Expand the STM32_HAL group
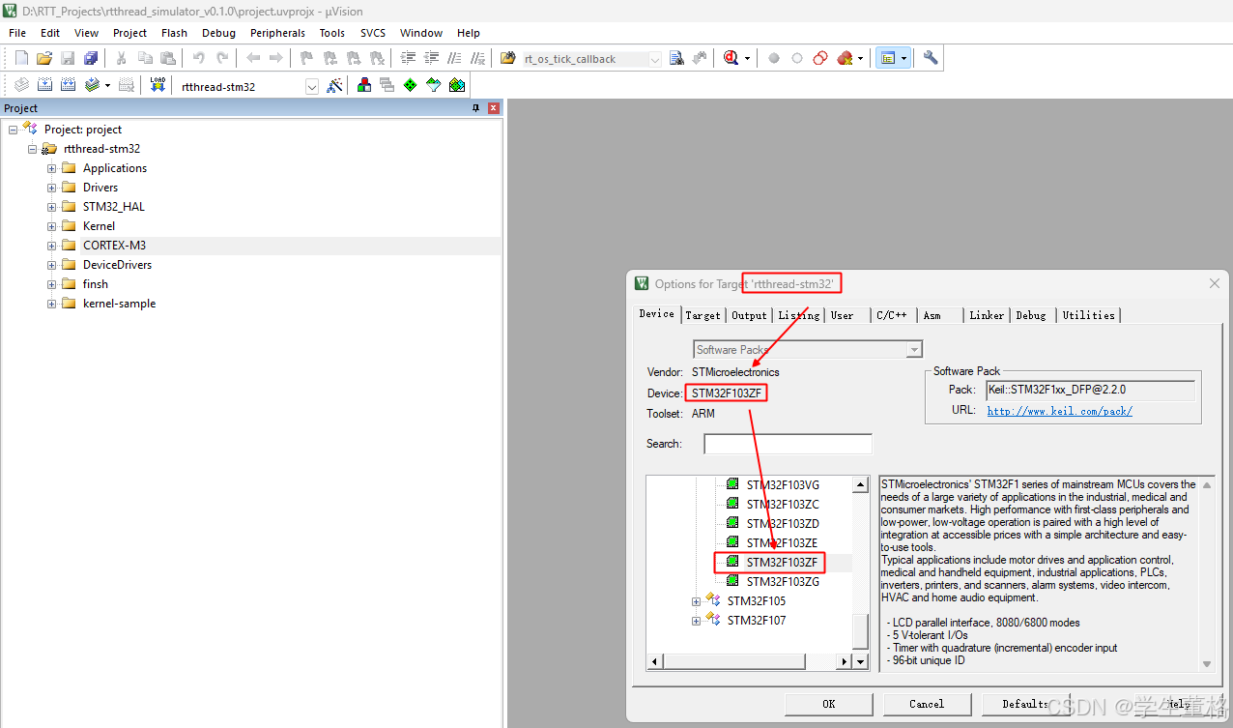 (x=52, y=207)
